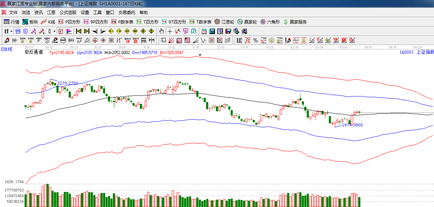The width and height of the screenshot is (434, 207).
Task: Toggle the crosshair cursor button
Action: pos(170,31)
